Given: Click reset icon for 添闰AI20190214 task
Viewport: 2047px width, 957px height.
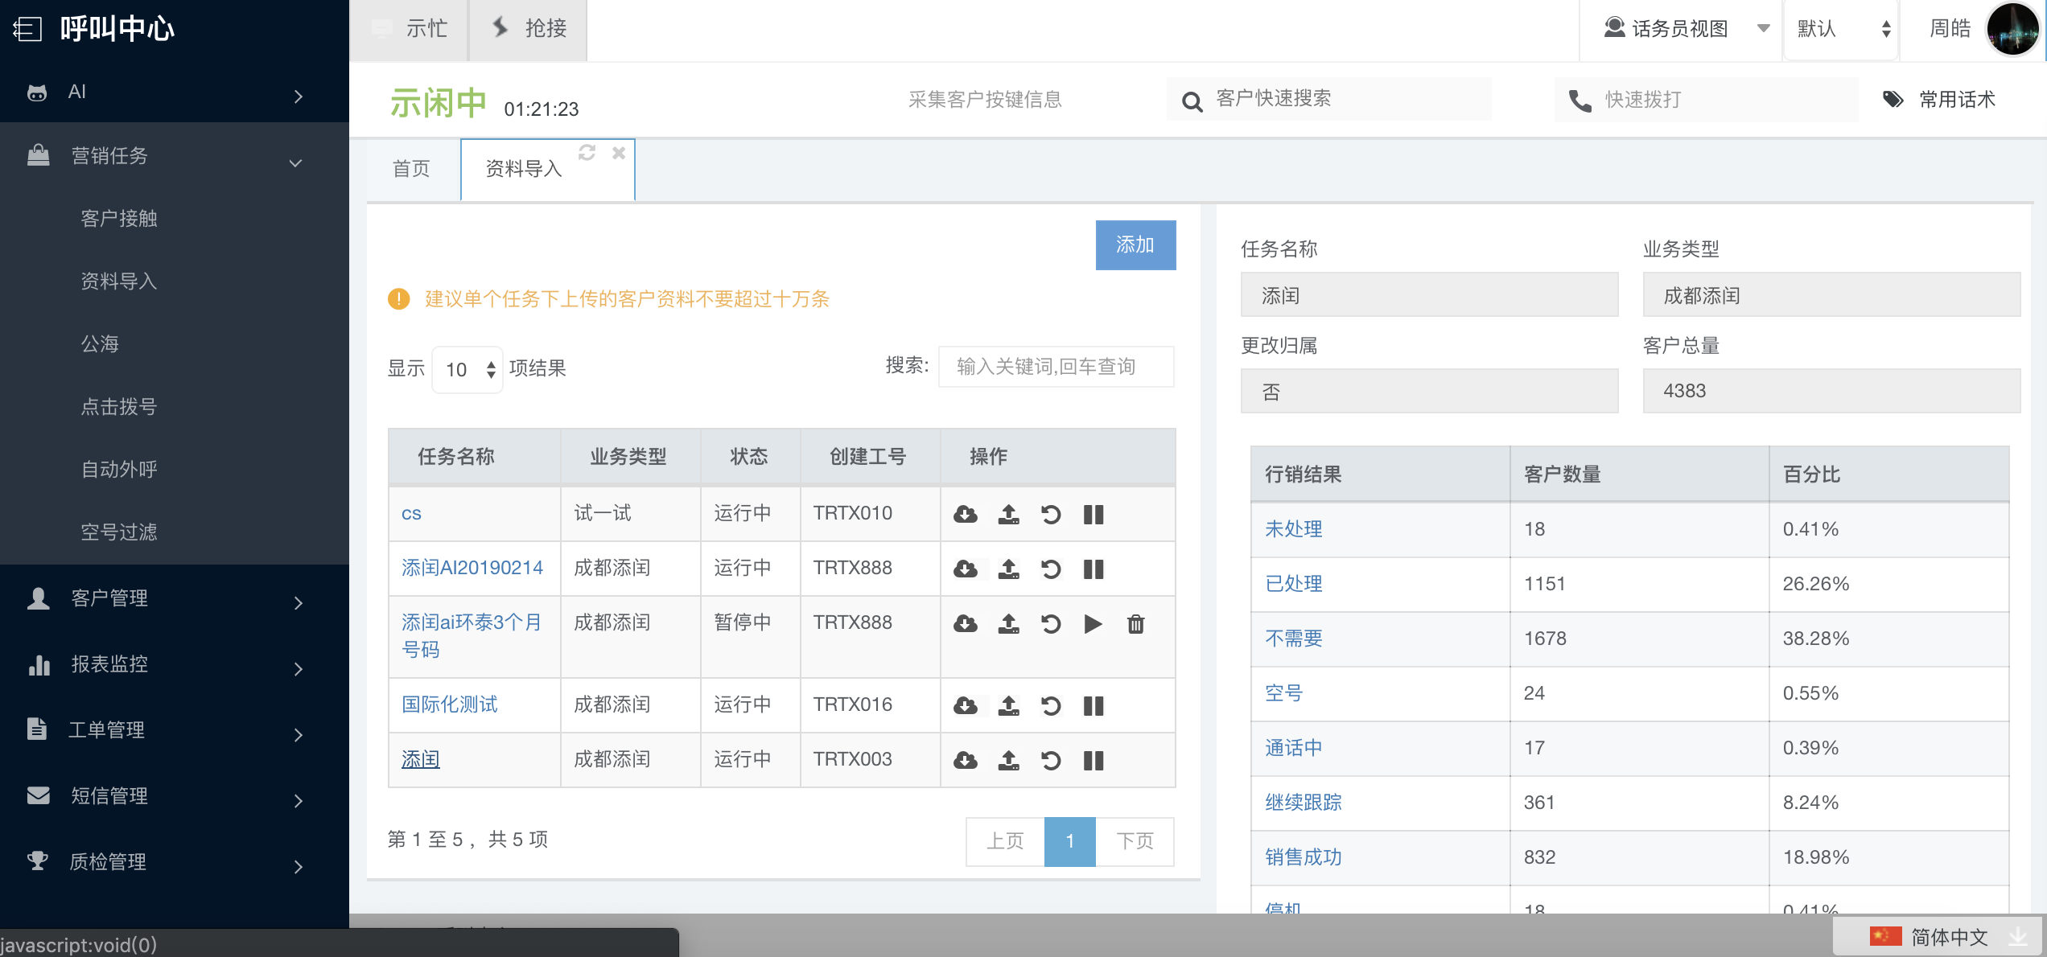Looking at the screenshot, I should coord(1051,569).
